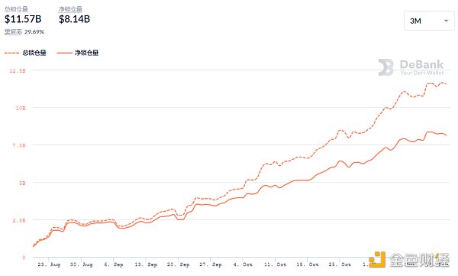Select the 12.5B y-axis label
This screenshot has height=276, width=458.
coord(18,70)
